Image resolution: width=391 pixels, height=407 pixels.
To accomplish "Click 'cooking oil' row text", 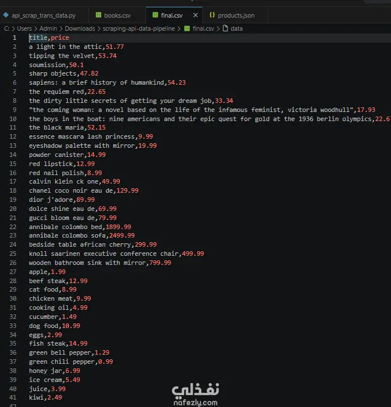I will coord(49,308).
